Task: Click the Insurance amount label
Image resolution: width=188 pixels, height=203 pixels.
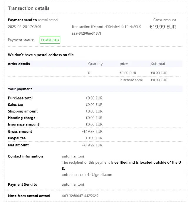Action: coord(23,124)
